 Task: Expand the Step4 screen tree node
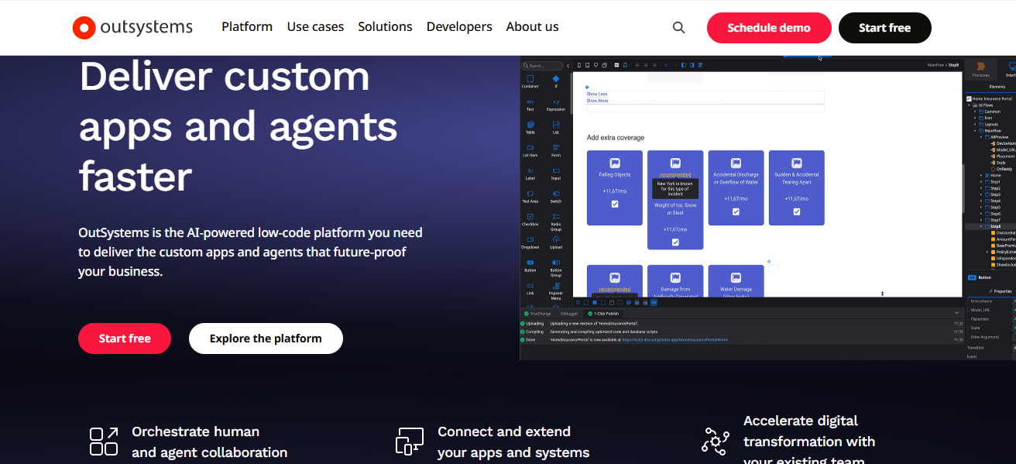980,201
